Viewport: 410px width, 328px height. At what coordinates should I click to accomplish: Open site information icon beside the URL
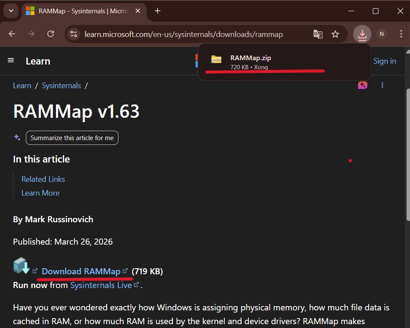coord(74,34)
